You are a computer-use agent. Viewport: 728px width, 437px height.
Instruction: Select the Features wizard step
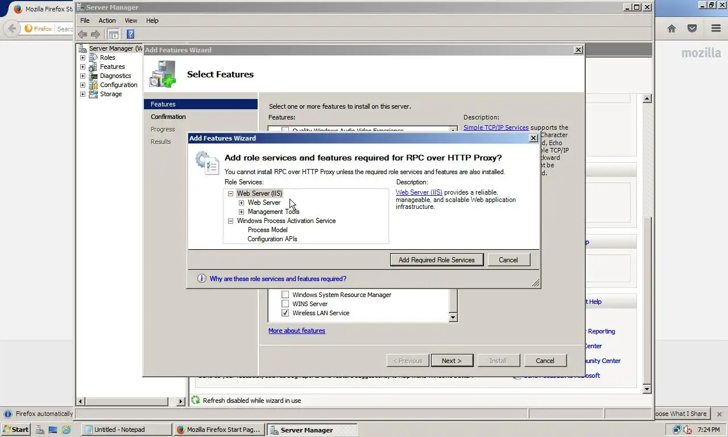pyautogui.click(x=201, y=104)
